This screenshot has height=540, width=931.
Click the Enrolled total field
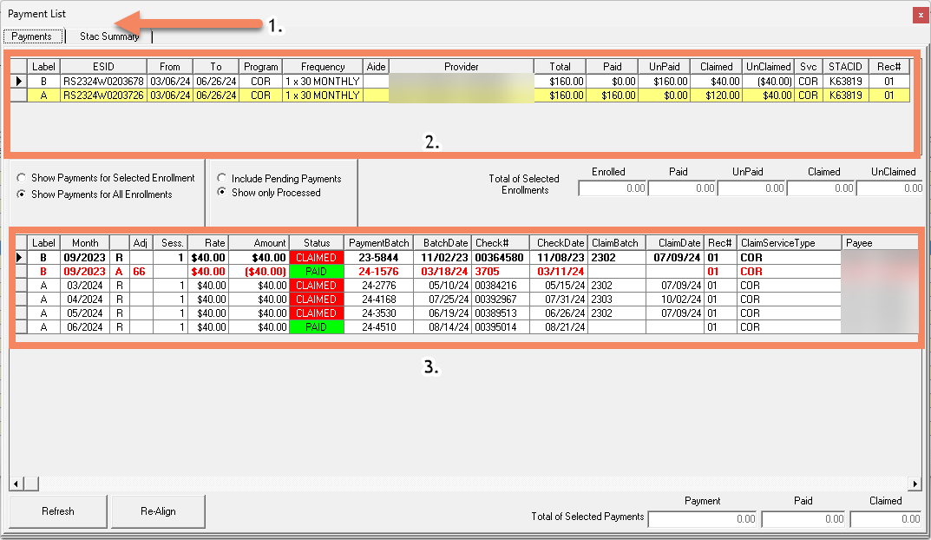[x=613, y=188]
